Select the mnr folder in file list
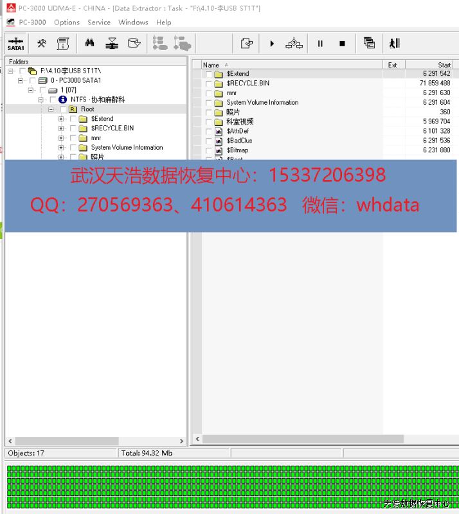 tap(231, 93)
